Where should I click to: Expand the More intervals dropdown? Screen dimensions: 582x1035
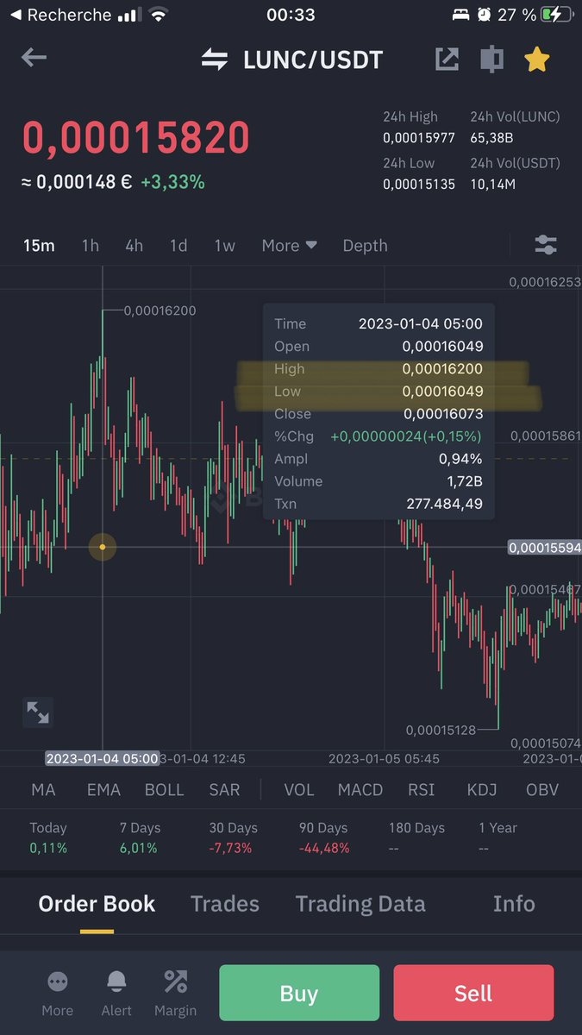pos(290,246)
